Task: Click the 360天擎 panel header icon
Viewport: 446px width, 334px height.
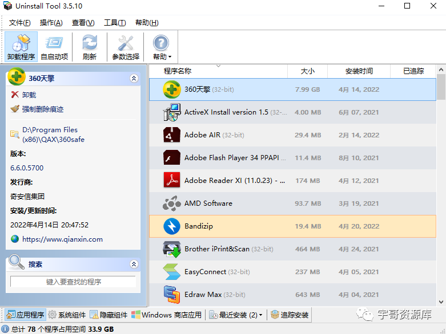Action: pos(17,76)
